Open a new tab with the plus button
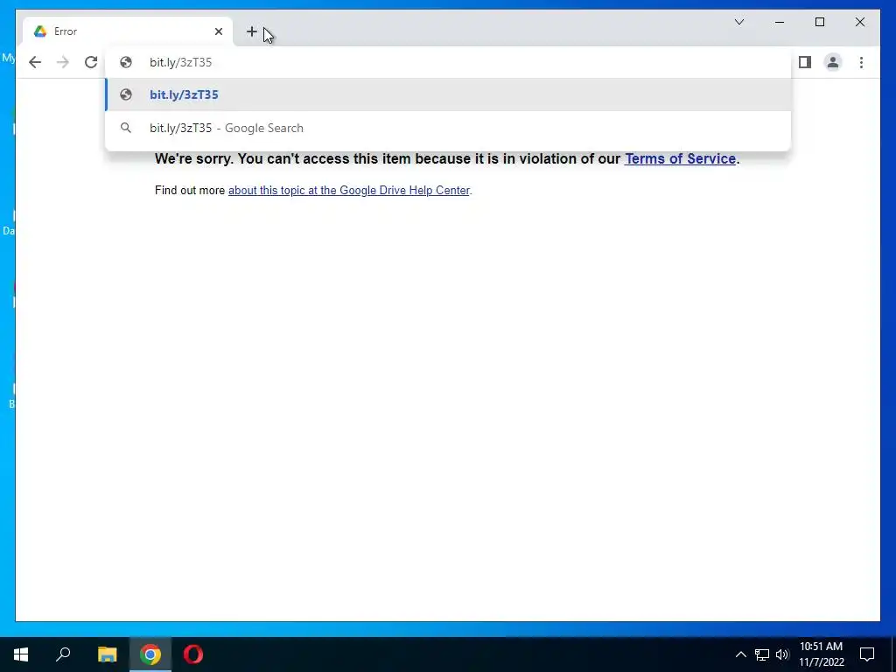 tap(251, 31)
